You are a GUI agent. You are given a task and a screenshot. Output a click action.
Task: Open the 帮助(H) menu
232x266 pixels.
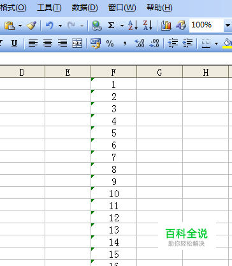click(159, 8)
